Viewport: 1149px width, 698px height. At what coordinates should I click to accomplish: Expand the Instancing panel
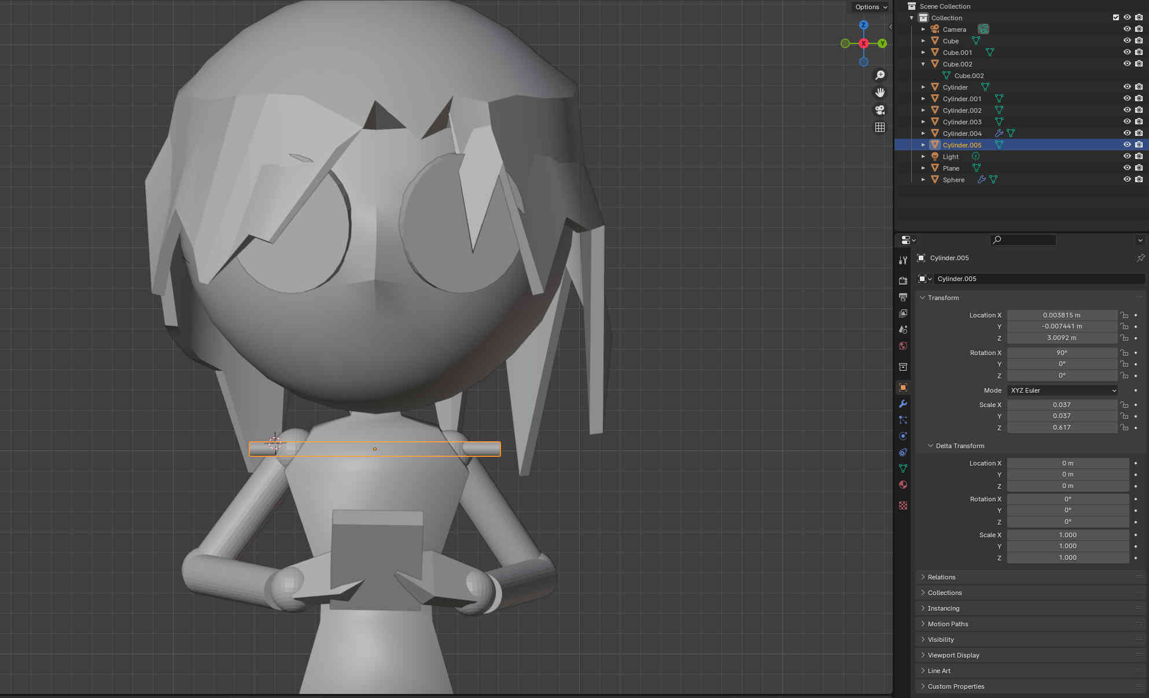pos(943,608)
